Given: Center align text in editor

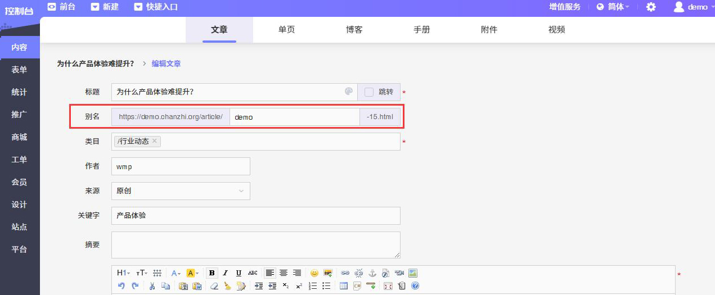Looking at the screenshot, I should (284, 273).
